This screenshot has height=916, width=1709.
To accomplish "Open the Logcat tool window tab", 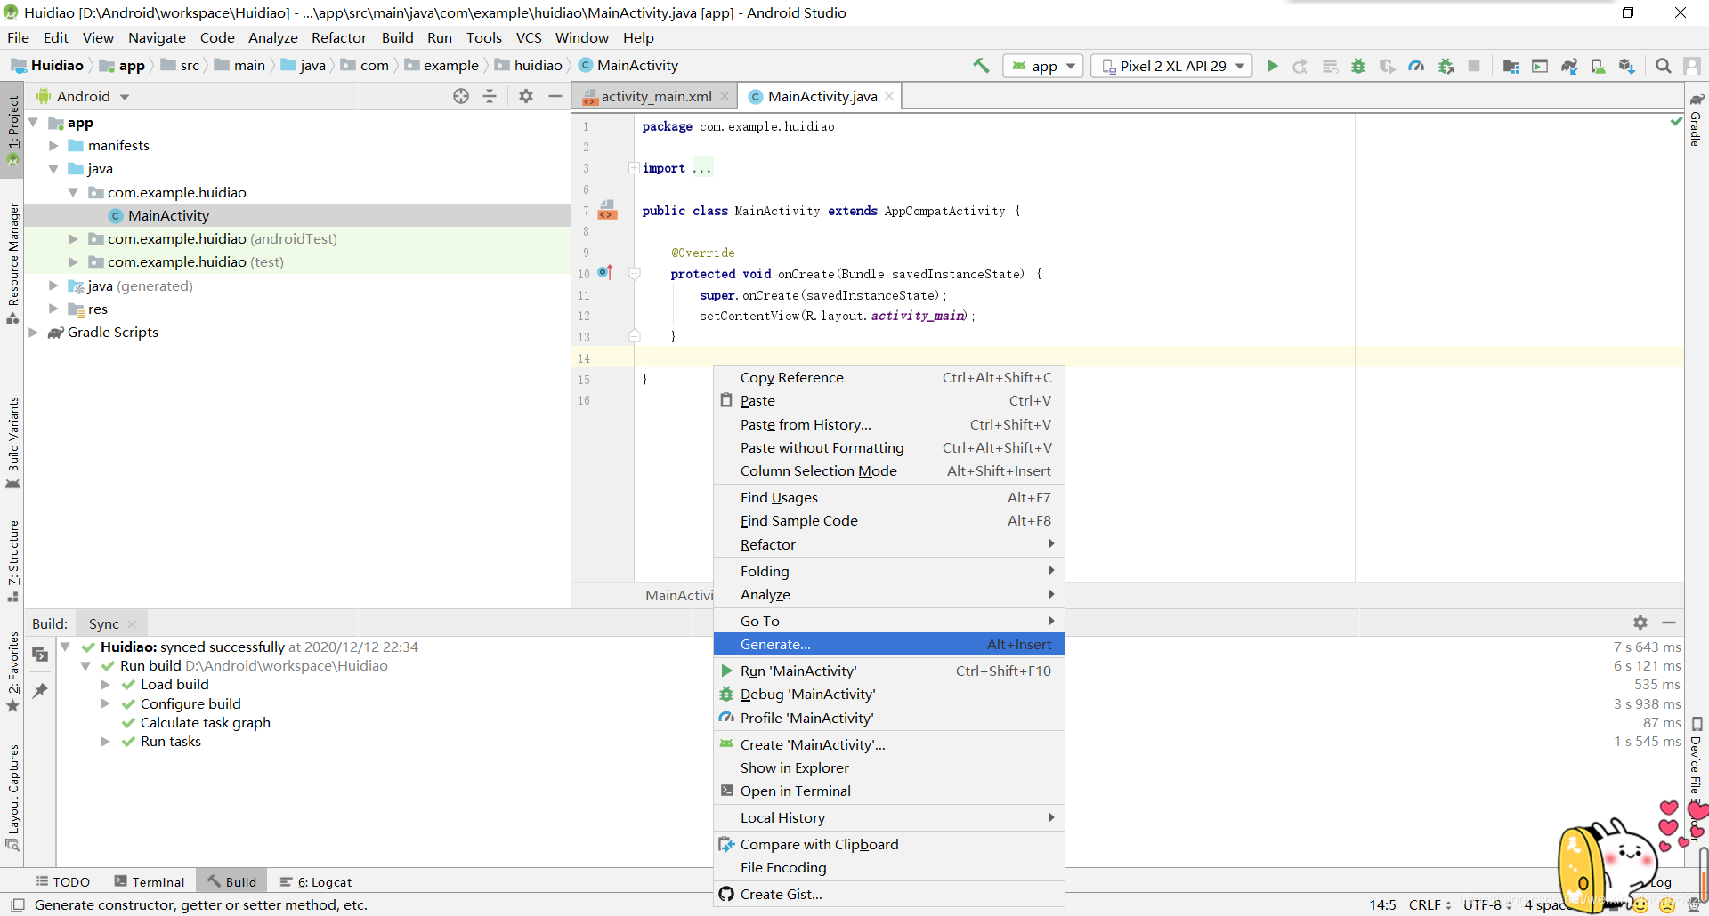I will coord(316,881).
